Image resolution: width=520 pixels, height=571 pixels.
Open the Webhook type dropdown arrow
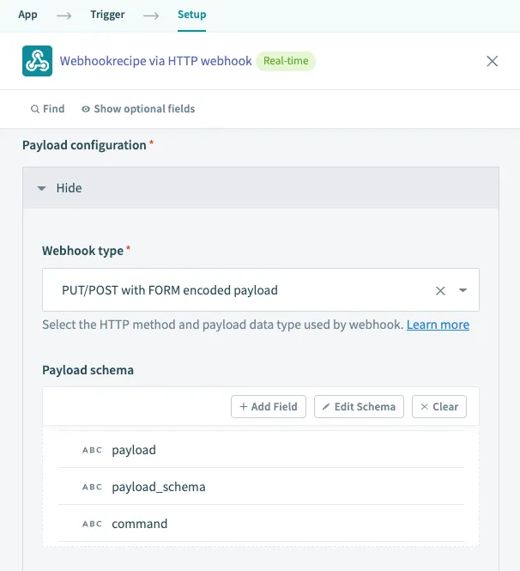coord(463,290)
